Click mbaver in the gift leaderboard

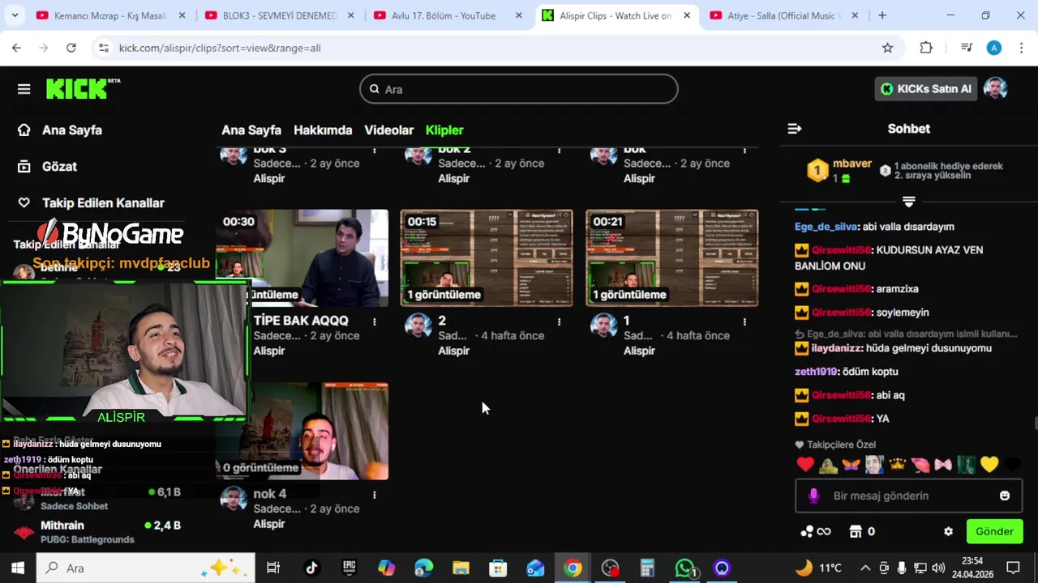pos(852,164)
